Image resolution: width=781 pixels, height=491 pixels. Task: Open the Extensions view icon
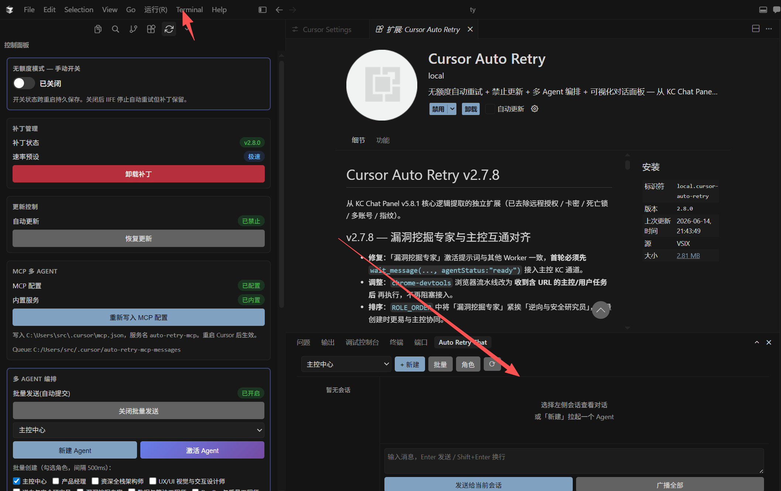coord(151,29)
